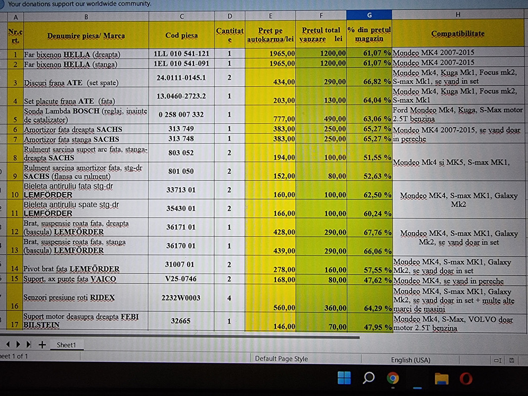Select column D header
Image resolution: width=528 pixels, height=396 pixels.
[230, 16]
